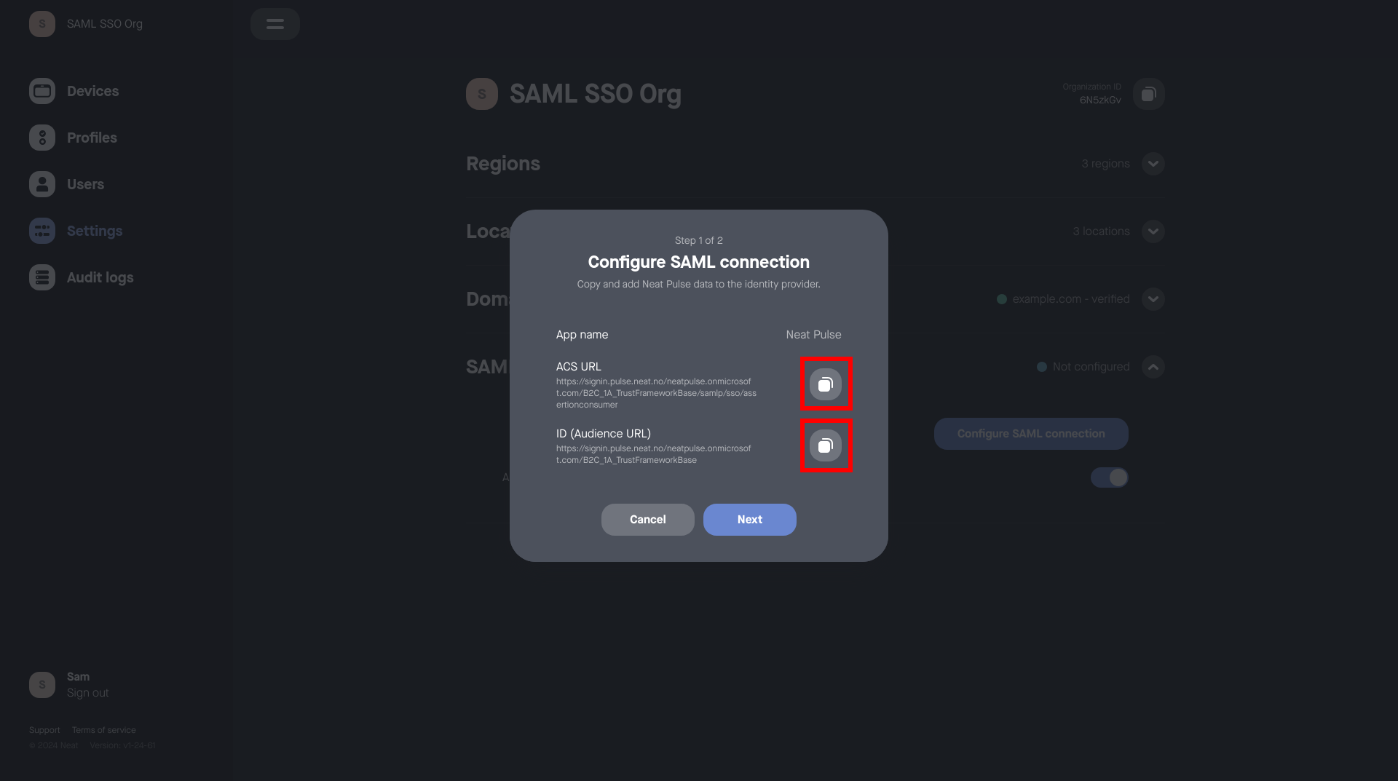Screen dimensions: 1398x781
Task: Cancel the SAML configuration dialog
Action: coord(647,520)
